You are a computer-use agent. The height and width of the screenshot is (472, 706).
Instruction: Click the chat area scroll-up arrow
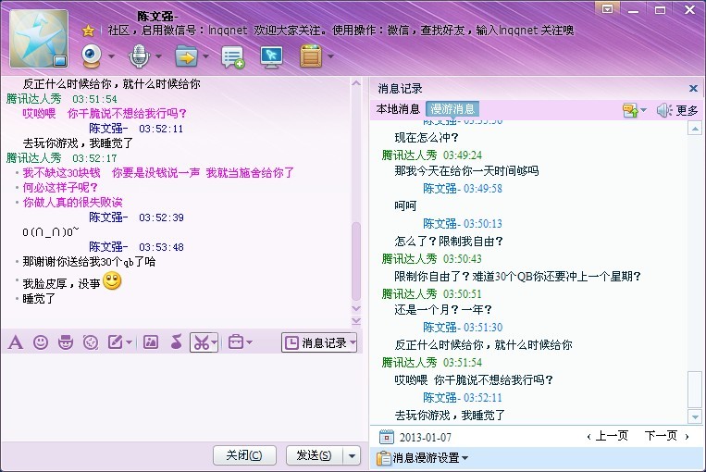tap(355, 83)
